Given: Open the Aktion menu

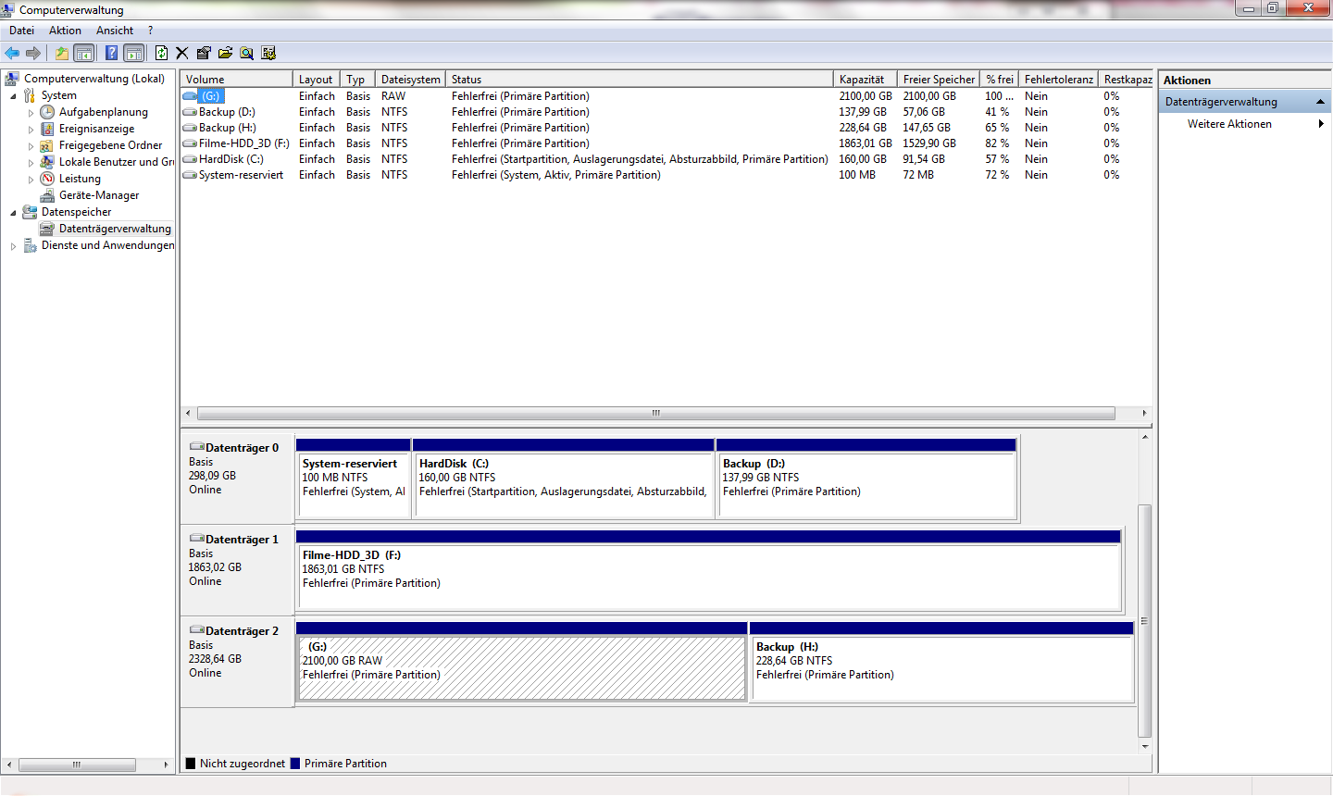Looking at the screenshot, I should (x=65, y=31).
